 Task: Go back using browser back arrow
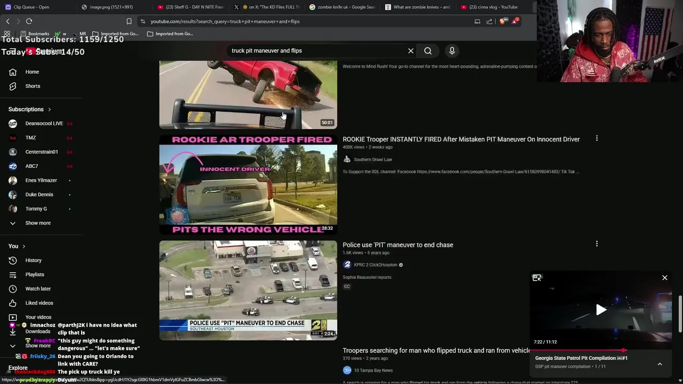(8, 21)
